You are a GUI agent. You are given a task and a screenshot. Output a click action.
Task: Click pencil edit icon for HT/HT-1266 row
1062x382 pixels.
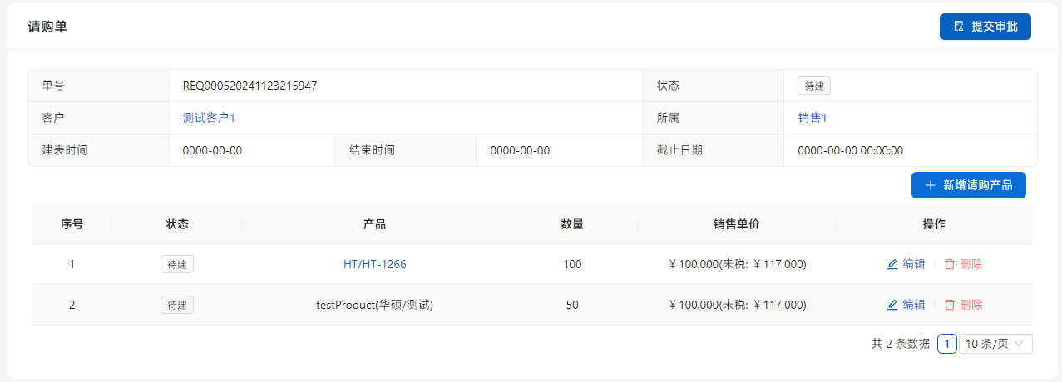[x=892, y=264]
